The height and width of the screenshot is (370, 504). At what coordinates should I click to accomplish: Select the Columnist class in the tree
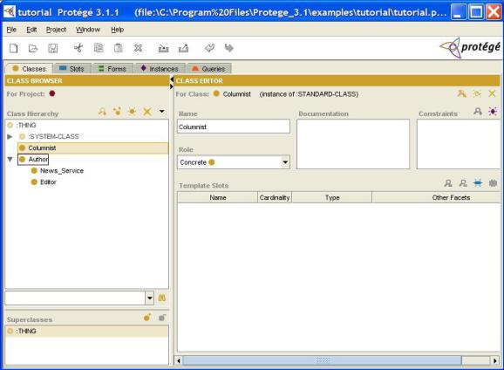coord(93,147)
